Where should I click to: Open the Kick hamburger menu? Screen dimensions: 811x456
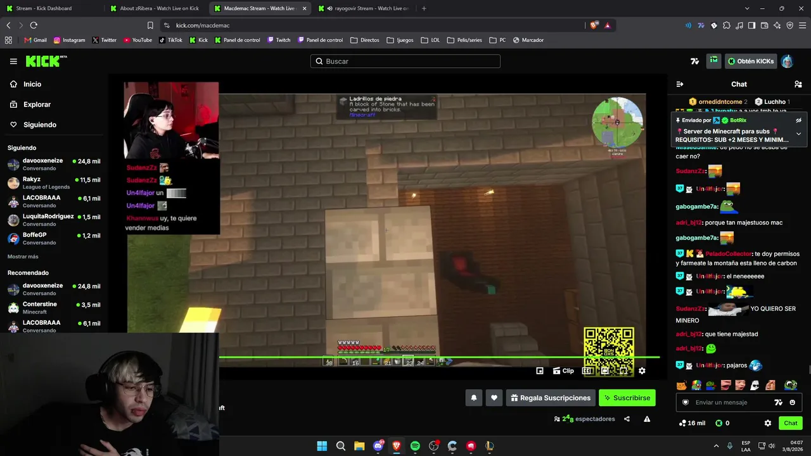pyautogui.click(x=13, y=61)
